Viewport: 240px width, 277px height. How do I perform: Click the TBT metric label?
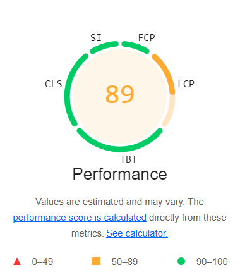tap(129, 159)
